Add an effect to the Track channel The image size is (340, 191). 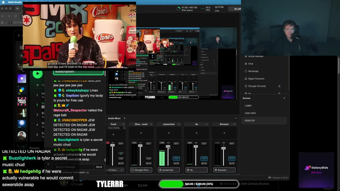tap(113, 134)
